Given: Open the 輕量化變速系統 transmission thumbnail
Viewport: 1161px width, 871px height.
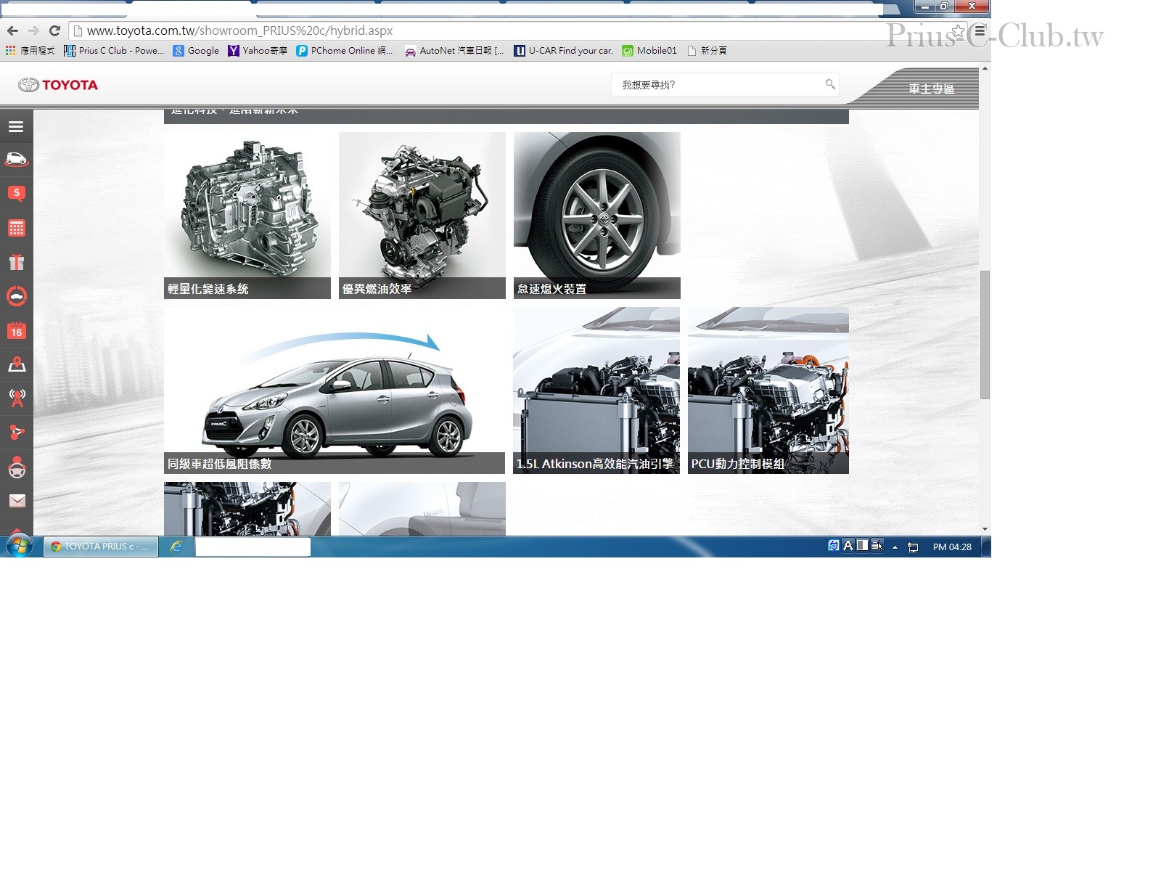Looking at the screenshot, I should [247, 216].
